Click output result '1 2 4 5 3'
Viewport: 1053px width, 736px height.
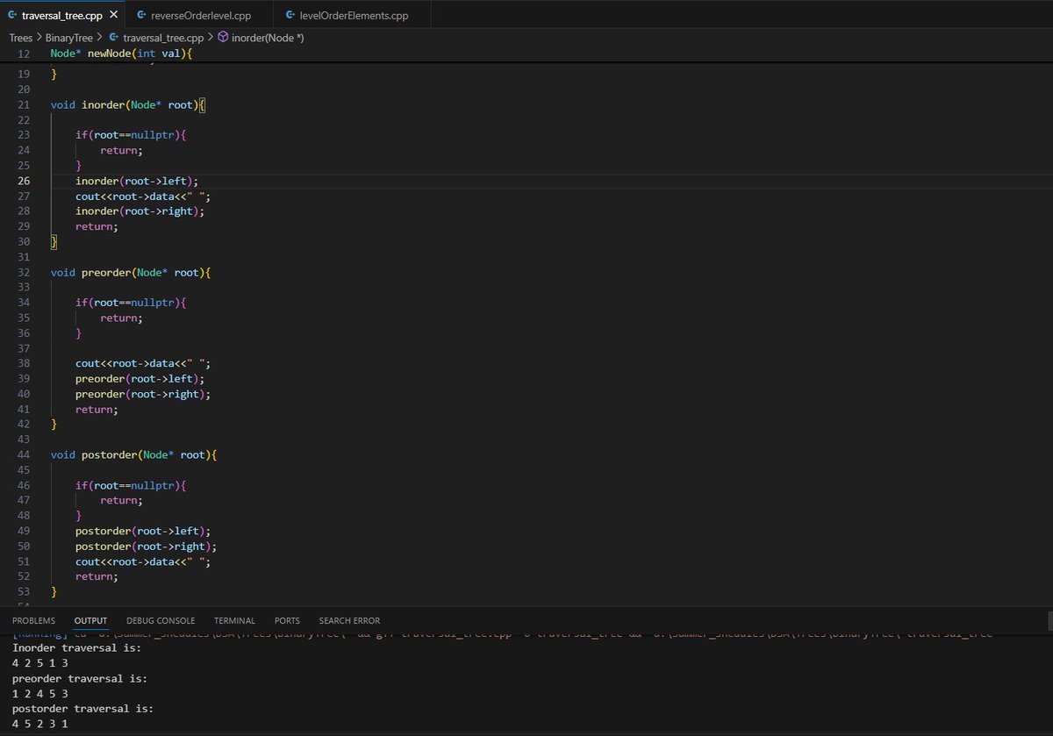point(40,694)
